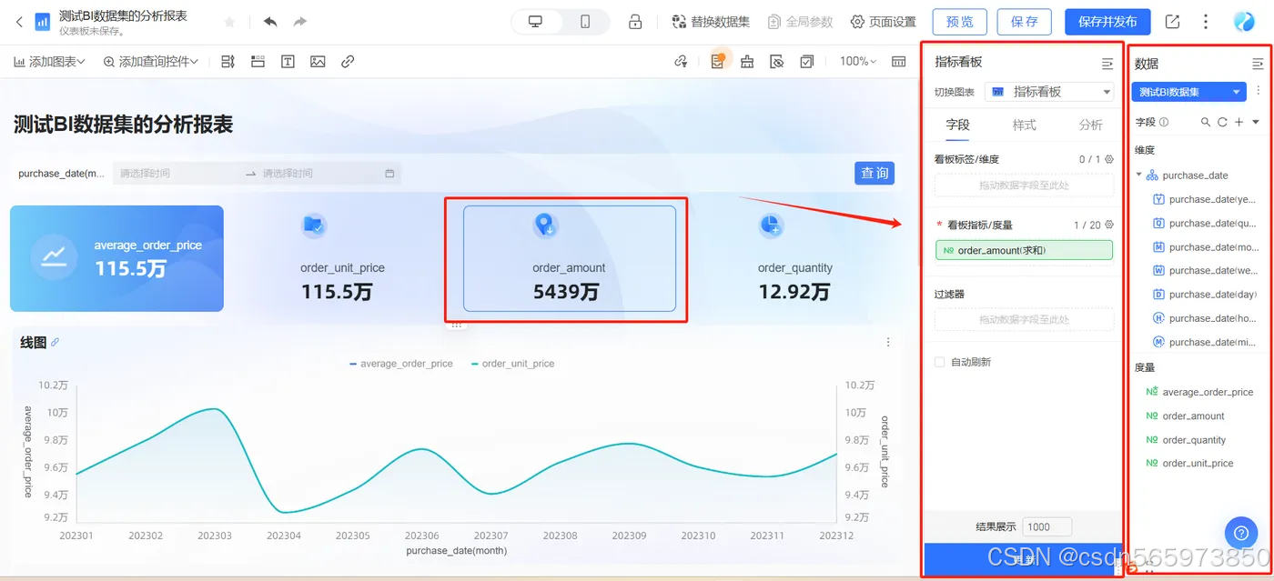
Task: Refresh the field list
Action: click(1222, 122)
